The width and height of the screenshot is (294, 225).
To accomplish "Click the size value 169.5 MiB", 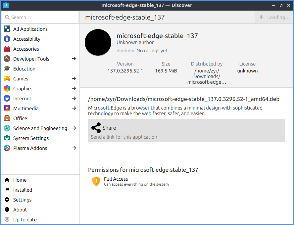I will click(x=166, y=71).
